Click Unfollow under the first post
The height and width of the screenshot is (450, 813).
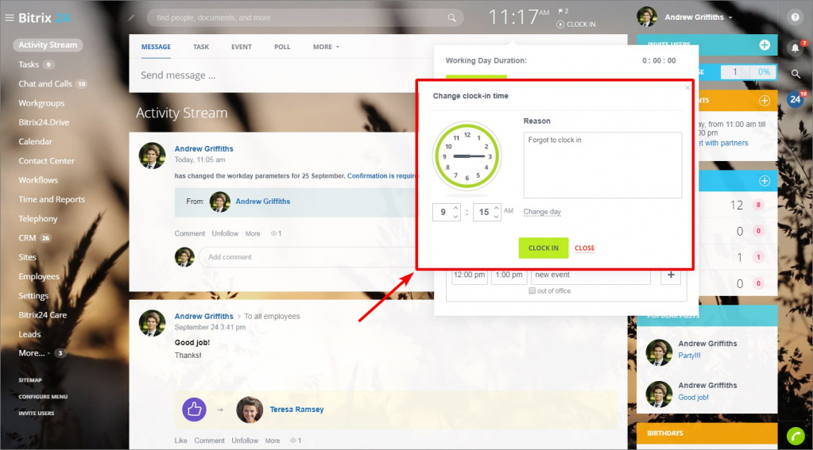225,233
